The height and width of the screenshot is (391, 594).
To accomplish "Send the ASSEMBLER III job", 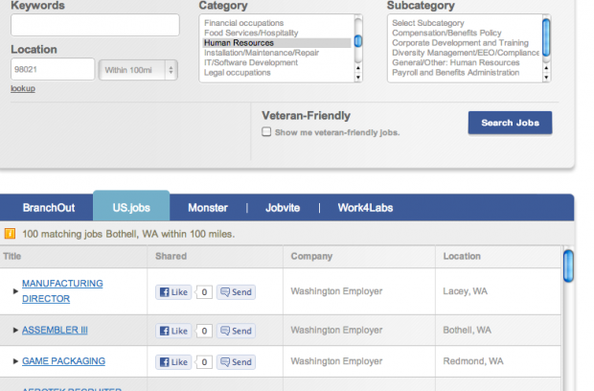I will tap(236, 331).
